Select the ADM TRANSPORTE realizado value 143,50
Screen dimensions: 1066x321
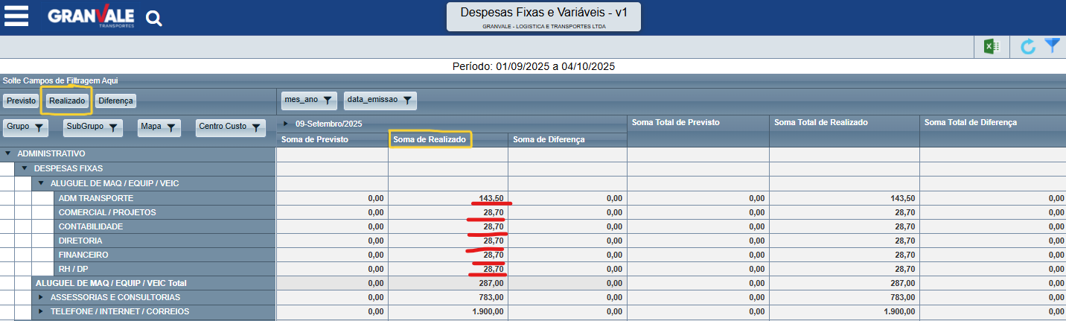pyautogui.click(x=490, y=198)
